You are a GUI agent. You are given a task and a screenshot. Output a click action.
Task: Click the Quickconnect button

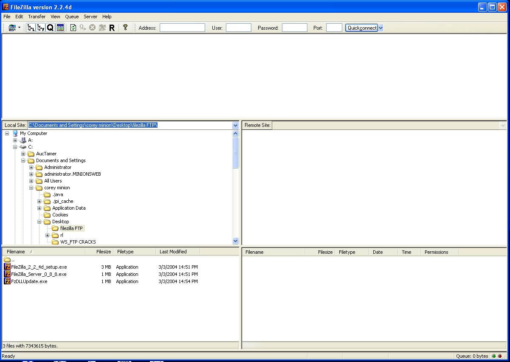point(361,28)
